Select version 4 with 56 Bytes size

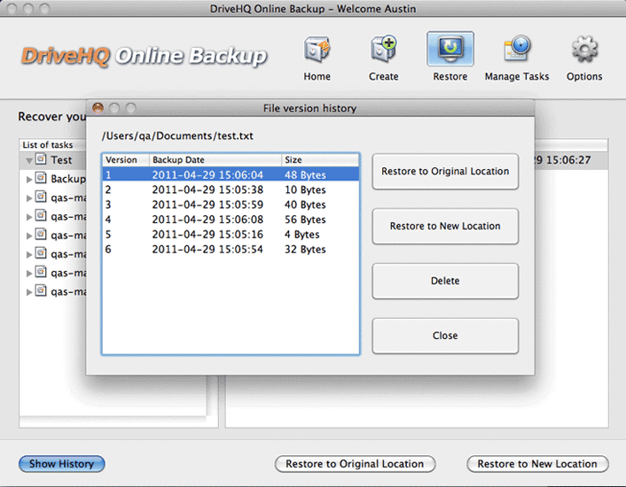point(231,220)
